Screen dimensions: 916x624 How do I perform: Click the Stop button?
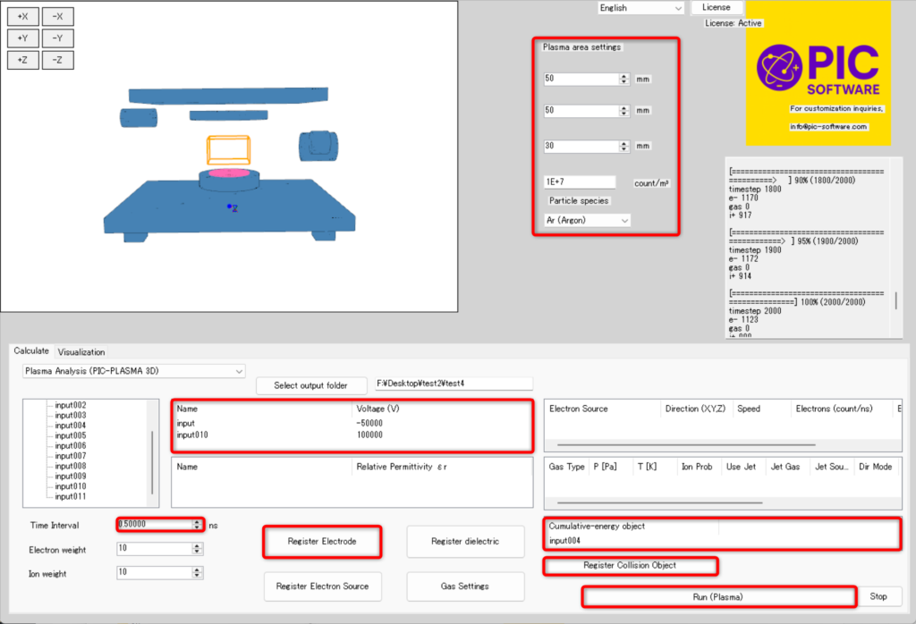coord(878,596)
